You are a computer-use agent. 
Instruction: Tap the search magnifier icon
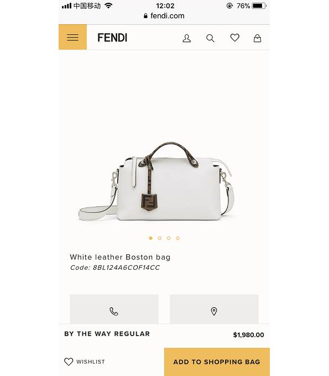(x=210, y=38)
